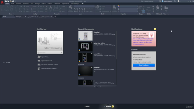The image size is (194, 109).
Task: Open the Express Tools ribbon tab
Action: point(65,4)
